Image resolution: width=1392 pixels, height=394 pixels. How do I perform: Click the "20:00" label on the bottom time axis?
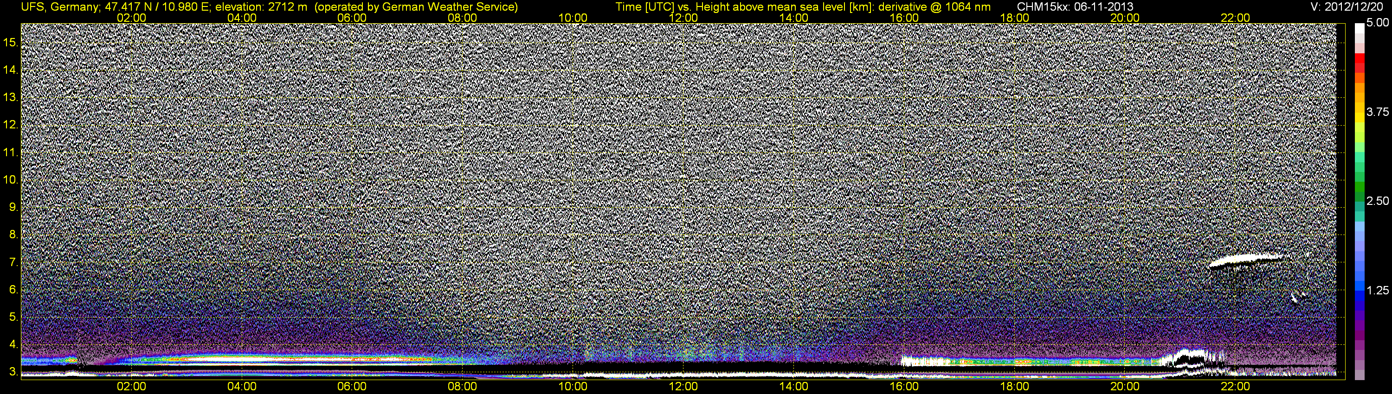pyautogui.click(x=1125, y=387)
